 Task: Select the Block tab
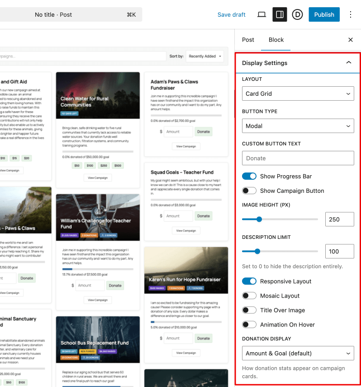coord(276,40)
